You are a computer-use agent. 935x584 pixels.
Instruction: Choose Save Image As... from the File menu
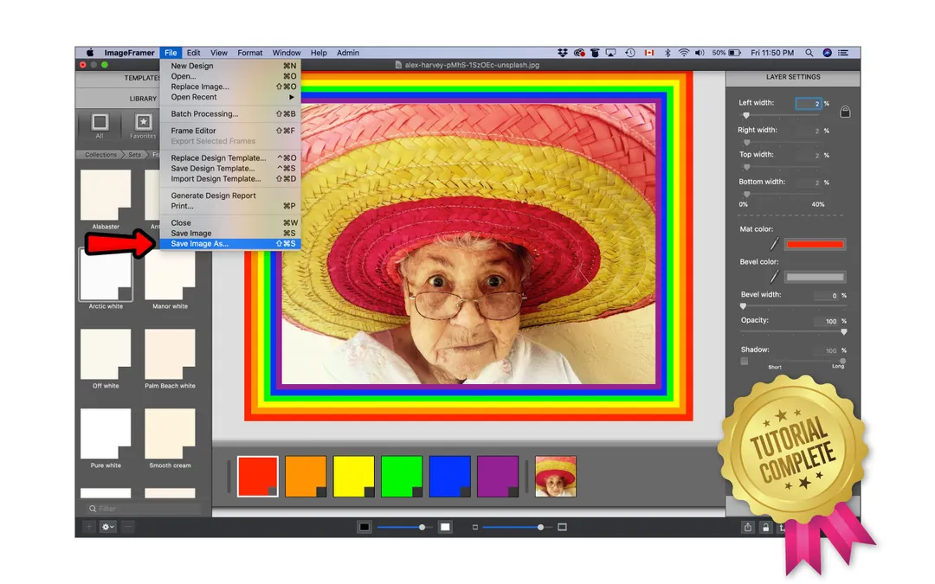click(230, 244)
